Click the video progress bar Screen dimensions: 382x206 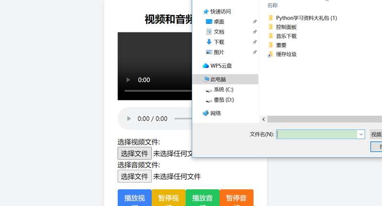click(158, 91)
